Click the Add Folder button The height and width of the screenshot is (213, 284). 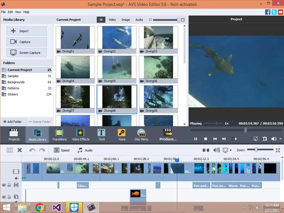(x=14, y=122)
